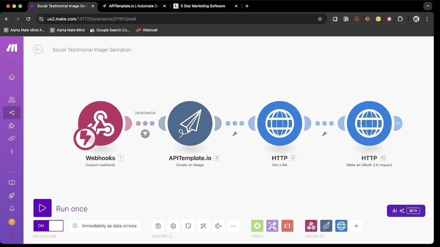Viewport: 440px width, 247px height.
Task: Open the red Text parser tools icon
Action: point(287,226)
